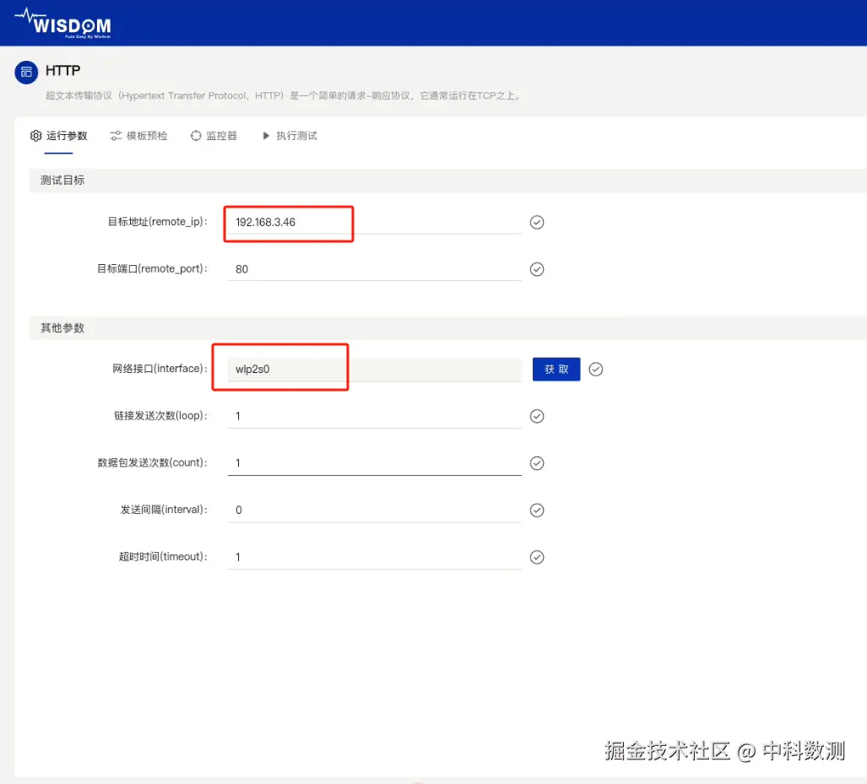Click the gear icon beside 运行参数

coord(36,136)
